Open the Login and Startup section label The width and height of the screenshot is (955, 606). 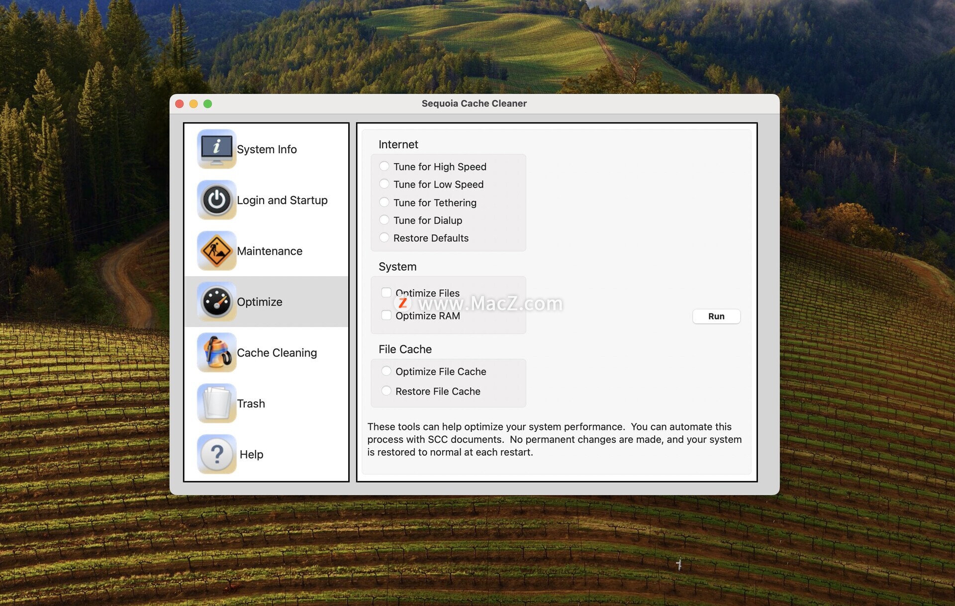pos(282,200)
